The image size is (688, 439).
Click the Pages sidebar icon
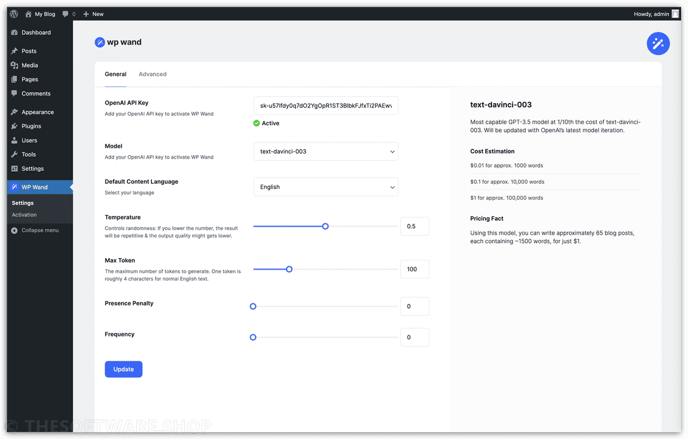coord(14,80)
